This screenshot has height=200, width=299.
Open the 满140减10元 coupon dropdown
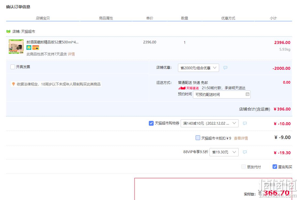point(209,123)
